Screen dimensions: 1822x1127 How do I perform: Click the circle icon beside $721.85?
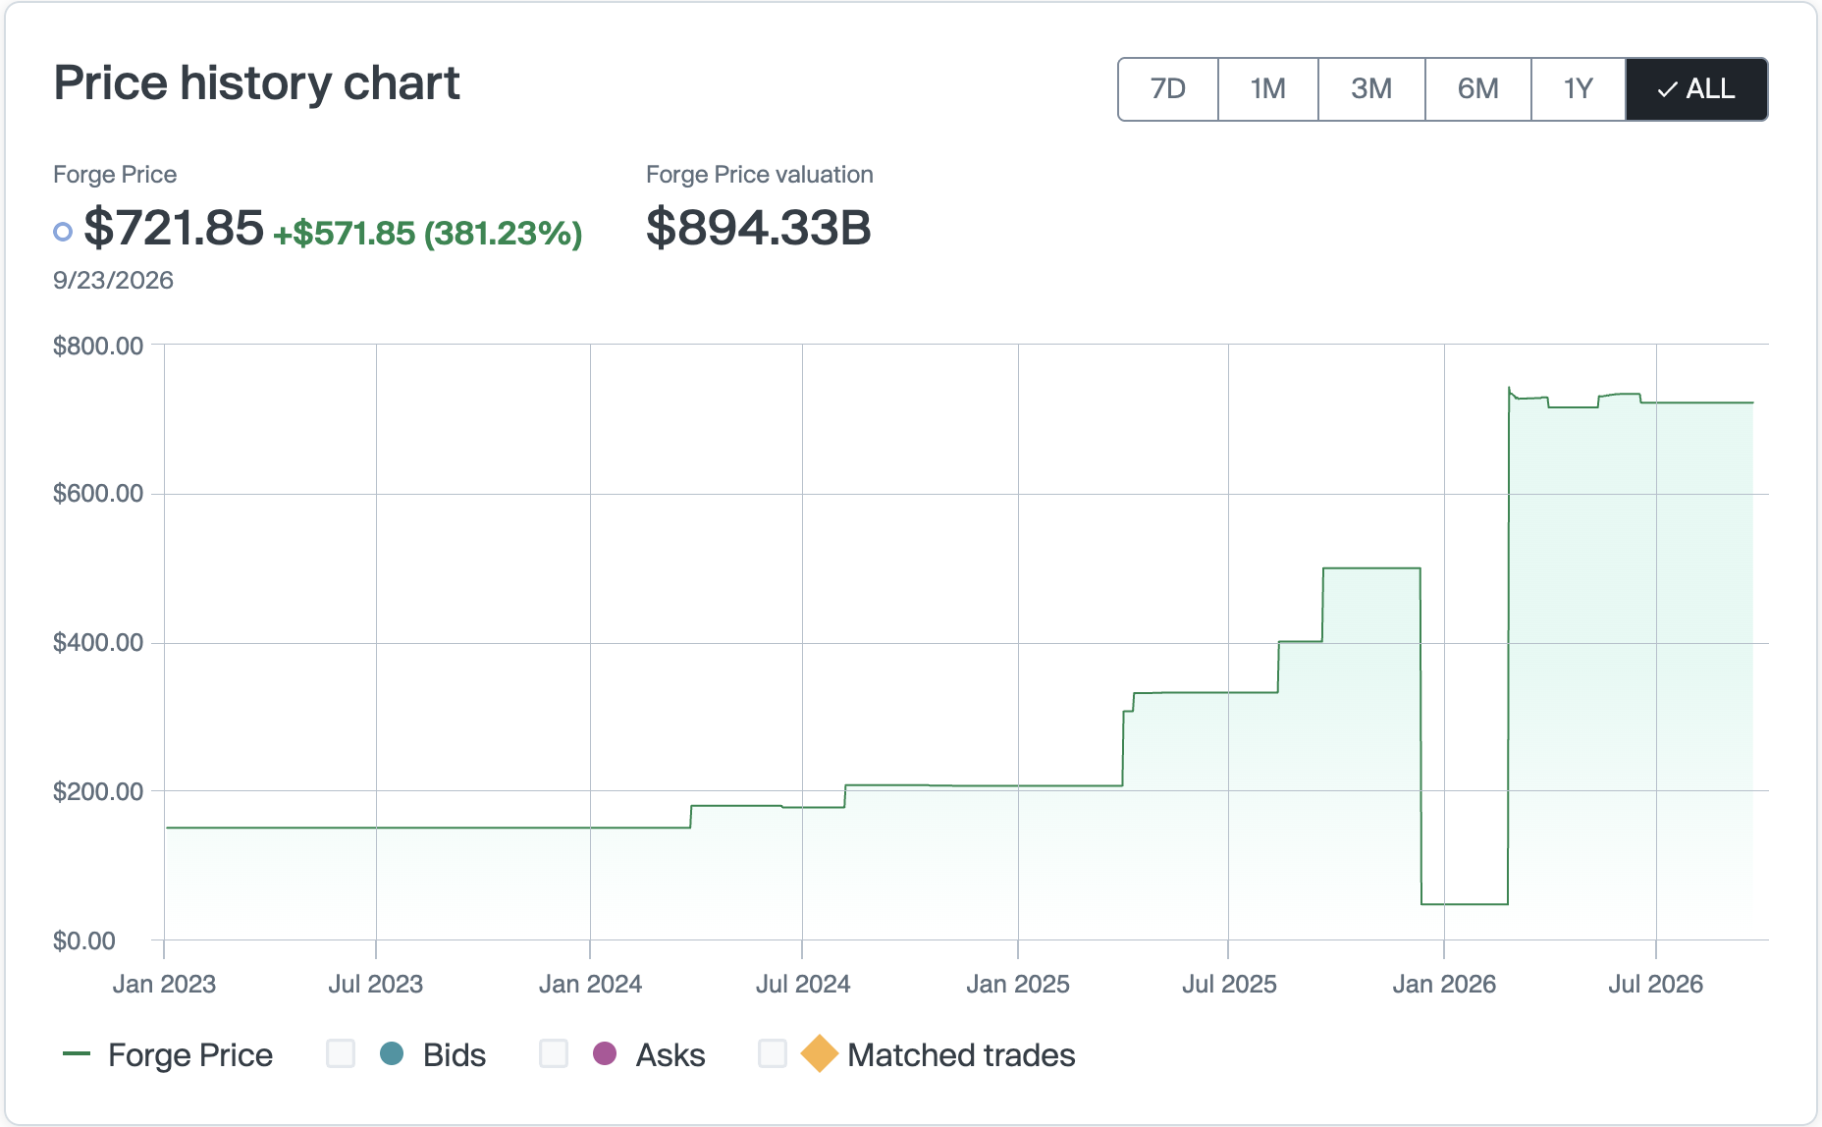[x=63, y=232]
